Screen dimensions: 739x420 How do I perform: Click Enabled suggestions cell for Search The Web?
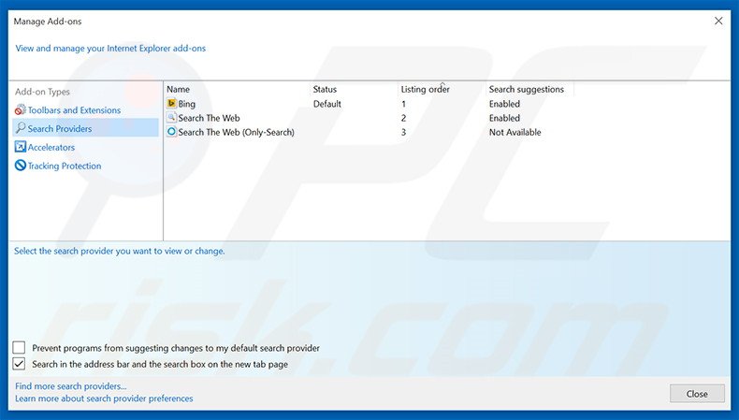point(504,118)
